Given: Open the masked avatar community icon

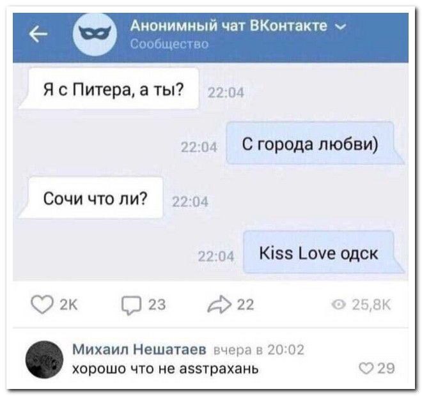Looking at the screenshot, I should click(x=95, y=34).
